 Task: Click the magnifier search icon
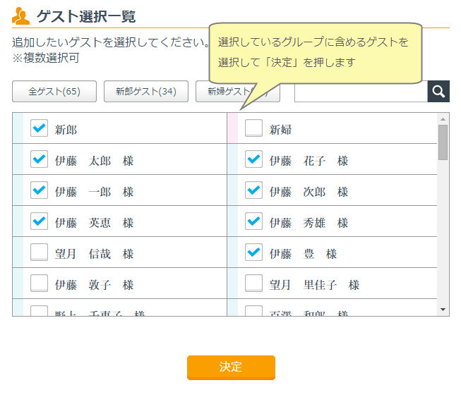(x=438, y=92)
